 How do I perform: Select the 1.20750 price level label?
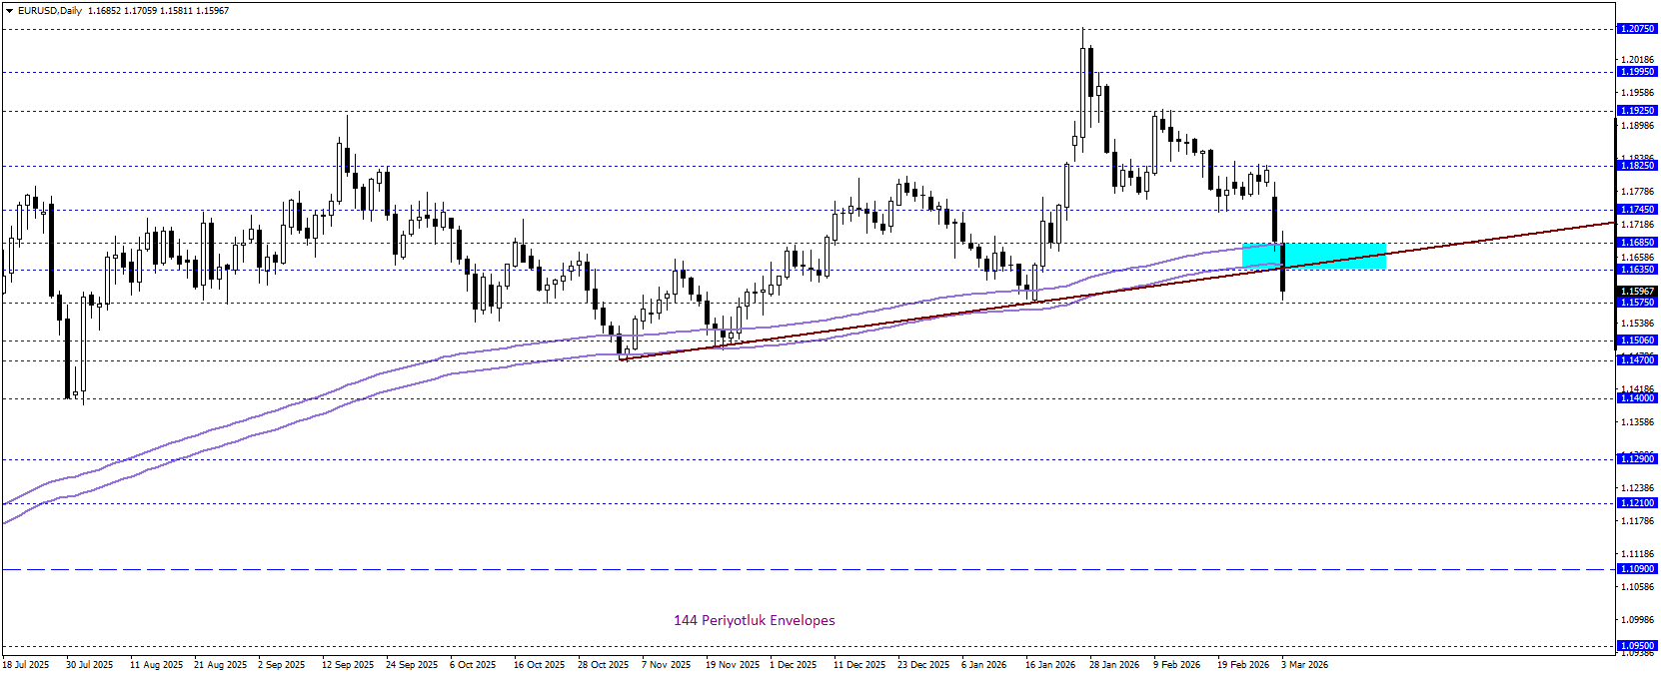(x=1637, y=29)
